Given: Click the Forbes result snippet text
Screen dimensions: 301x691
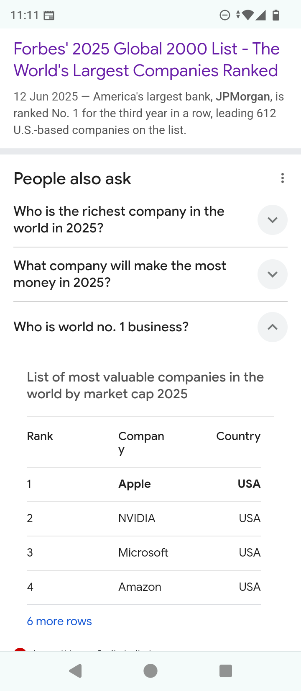Looking at the screenshot, I should point(148,113).
